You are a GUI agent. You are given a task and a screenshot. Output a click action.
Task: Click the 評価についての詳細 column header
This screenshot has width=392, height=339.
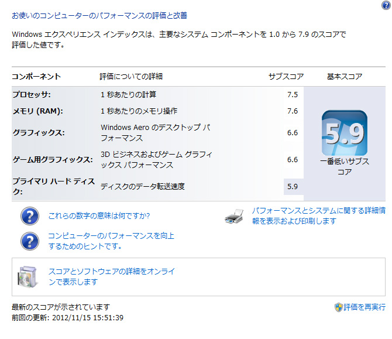click(131, 76)
